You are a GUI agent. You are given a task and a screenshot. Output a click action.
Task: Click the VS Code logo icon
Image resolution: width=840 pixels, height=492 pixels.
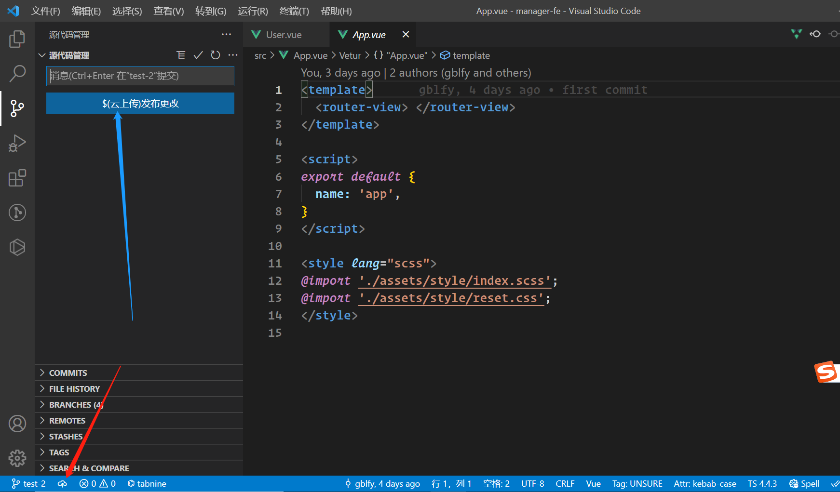pos(13,11)
